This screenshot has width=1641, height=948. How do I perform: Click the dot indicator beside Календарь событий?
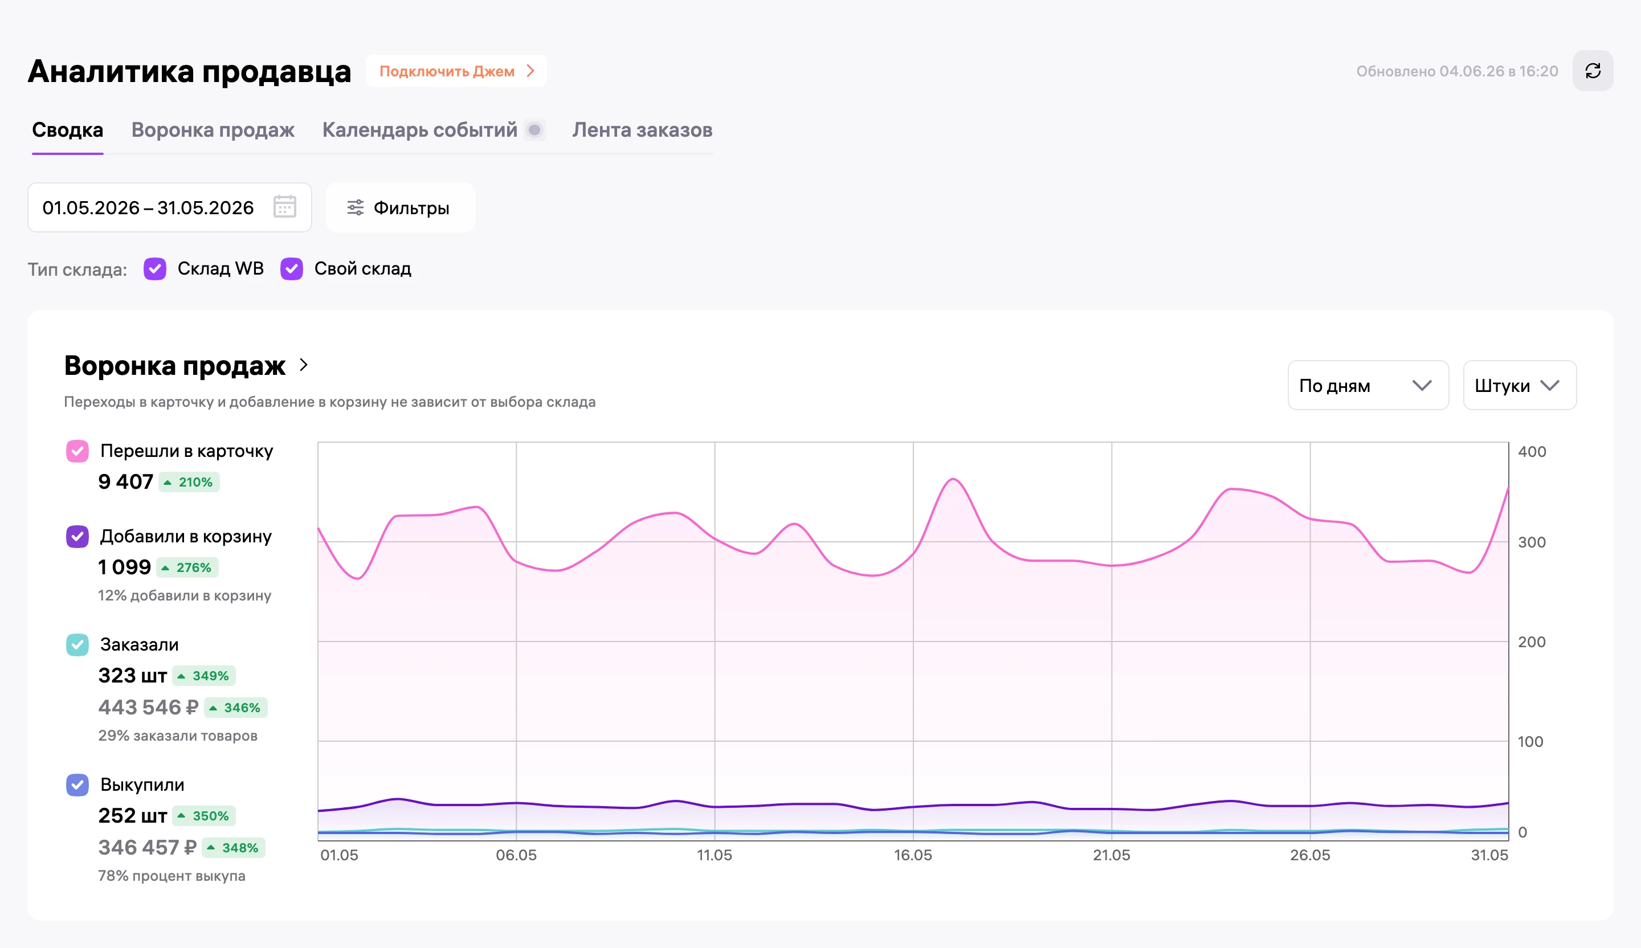click(534, 130)
